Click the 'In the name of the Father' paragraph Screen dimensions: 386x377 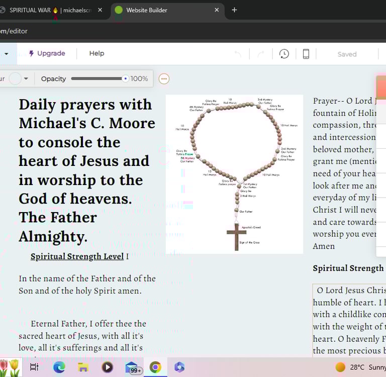[87, 285]
